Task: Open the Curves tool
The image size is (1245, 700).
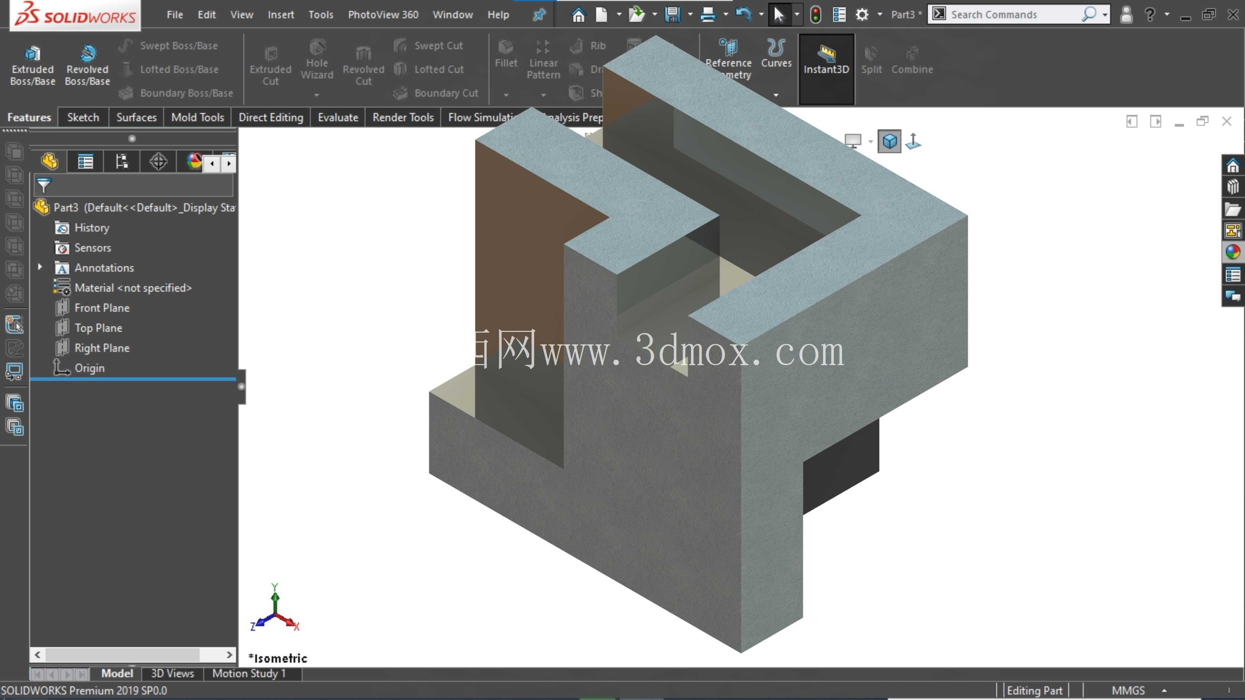Action: 776,54
